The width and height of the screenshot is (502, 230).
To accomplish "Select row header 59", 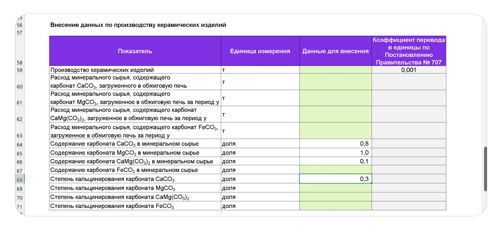I will click(x=20, y=70).
